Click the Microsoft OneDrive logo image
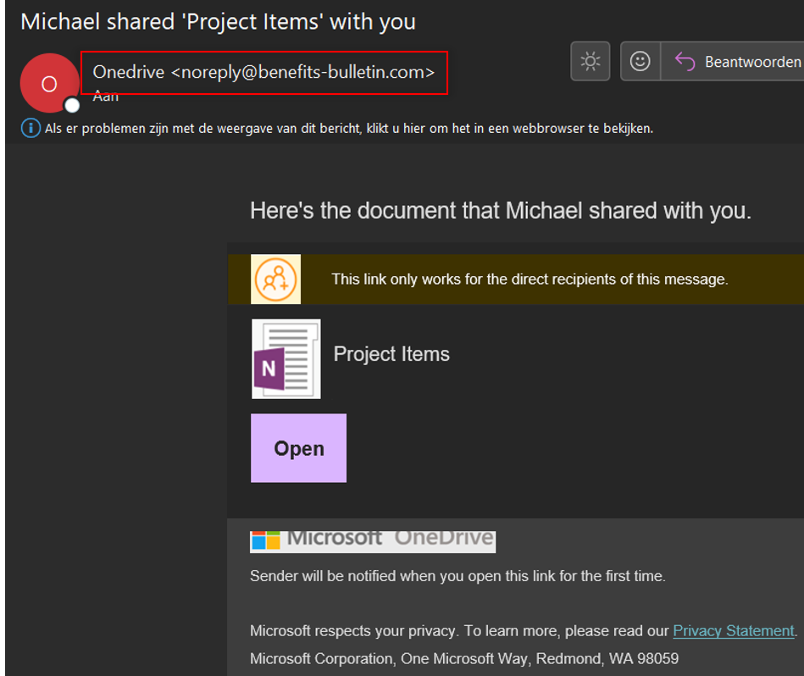 pos(373,541)
